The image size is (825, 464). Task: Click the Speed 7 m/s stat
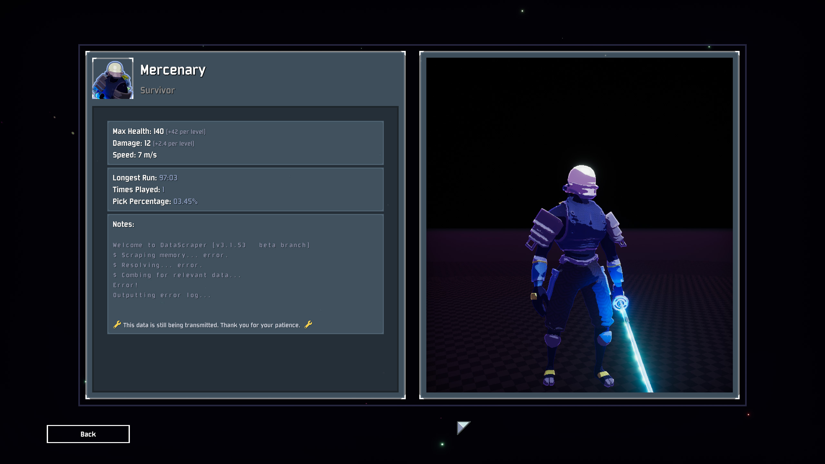(x=135, y=155)
